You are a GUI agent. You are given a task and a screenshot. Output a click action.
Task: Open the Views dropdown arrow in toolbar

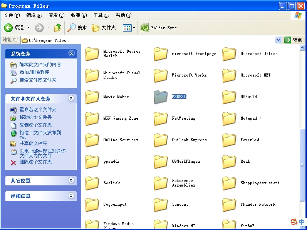[134, 28]
